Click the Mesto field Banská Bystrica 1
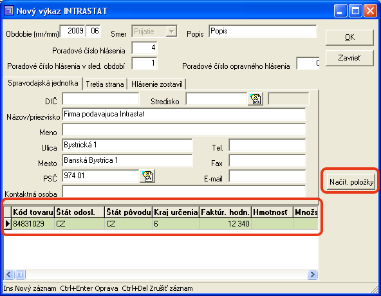The image size is (381, 296). (x=127, y=160)
